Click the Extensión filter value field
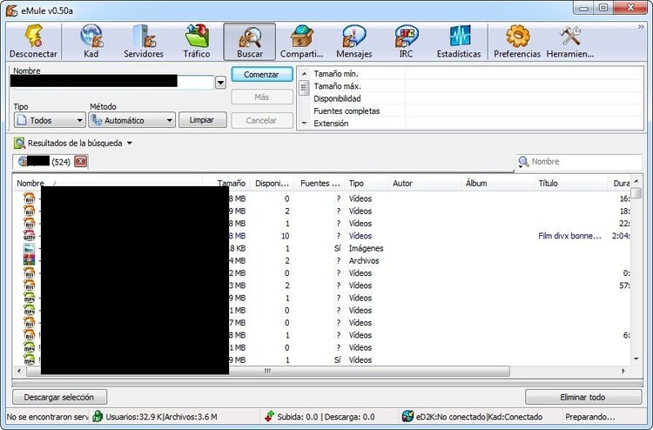653x430 pixels. coord(524,124)
